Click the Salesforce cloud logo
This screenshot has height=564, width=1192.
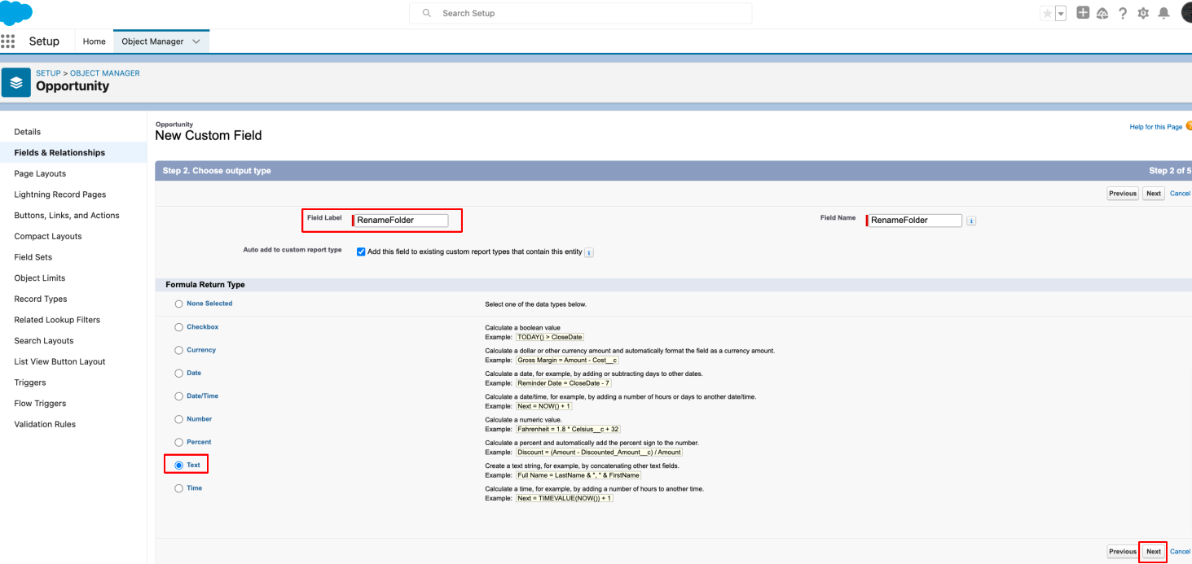click(15, 13)
